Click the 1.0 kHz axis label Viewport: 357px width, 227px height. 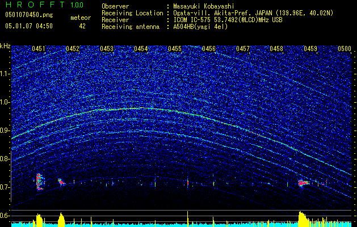tap(5, 102)
